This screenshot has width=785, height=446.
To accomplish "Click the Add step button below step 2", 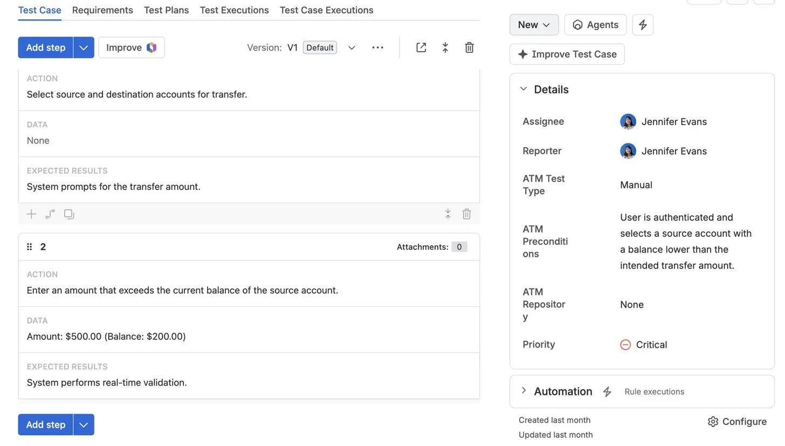I will [x=46, y=425].
